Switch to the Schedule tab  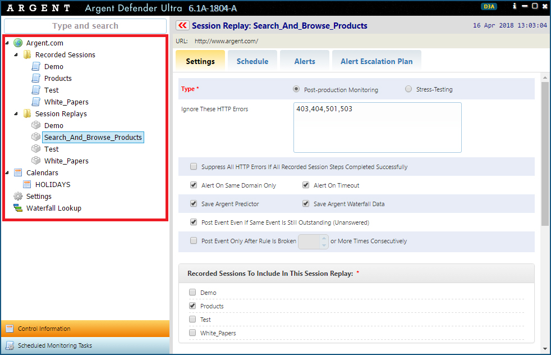[x=252, y=61]
